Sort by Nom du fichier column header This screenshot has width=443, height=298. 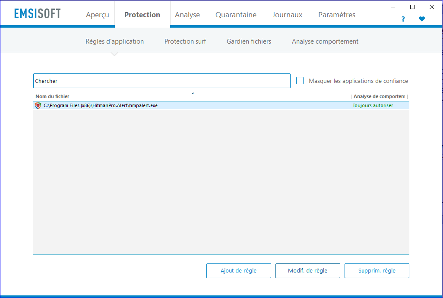coord(52,96)
